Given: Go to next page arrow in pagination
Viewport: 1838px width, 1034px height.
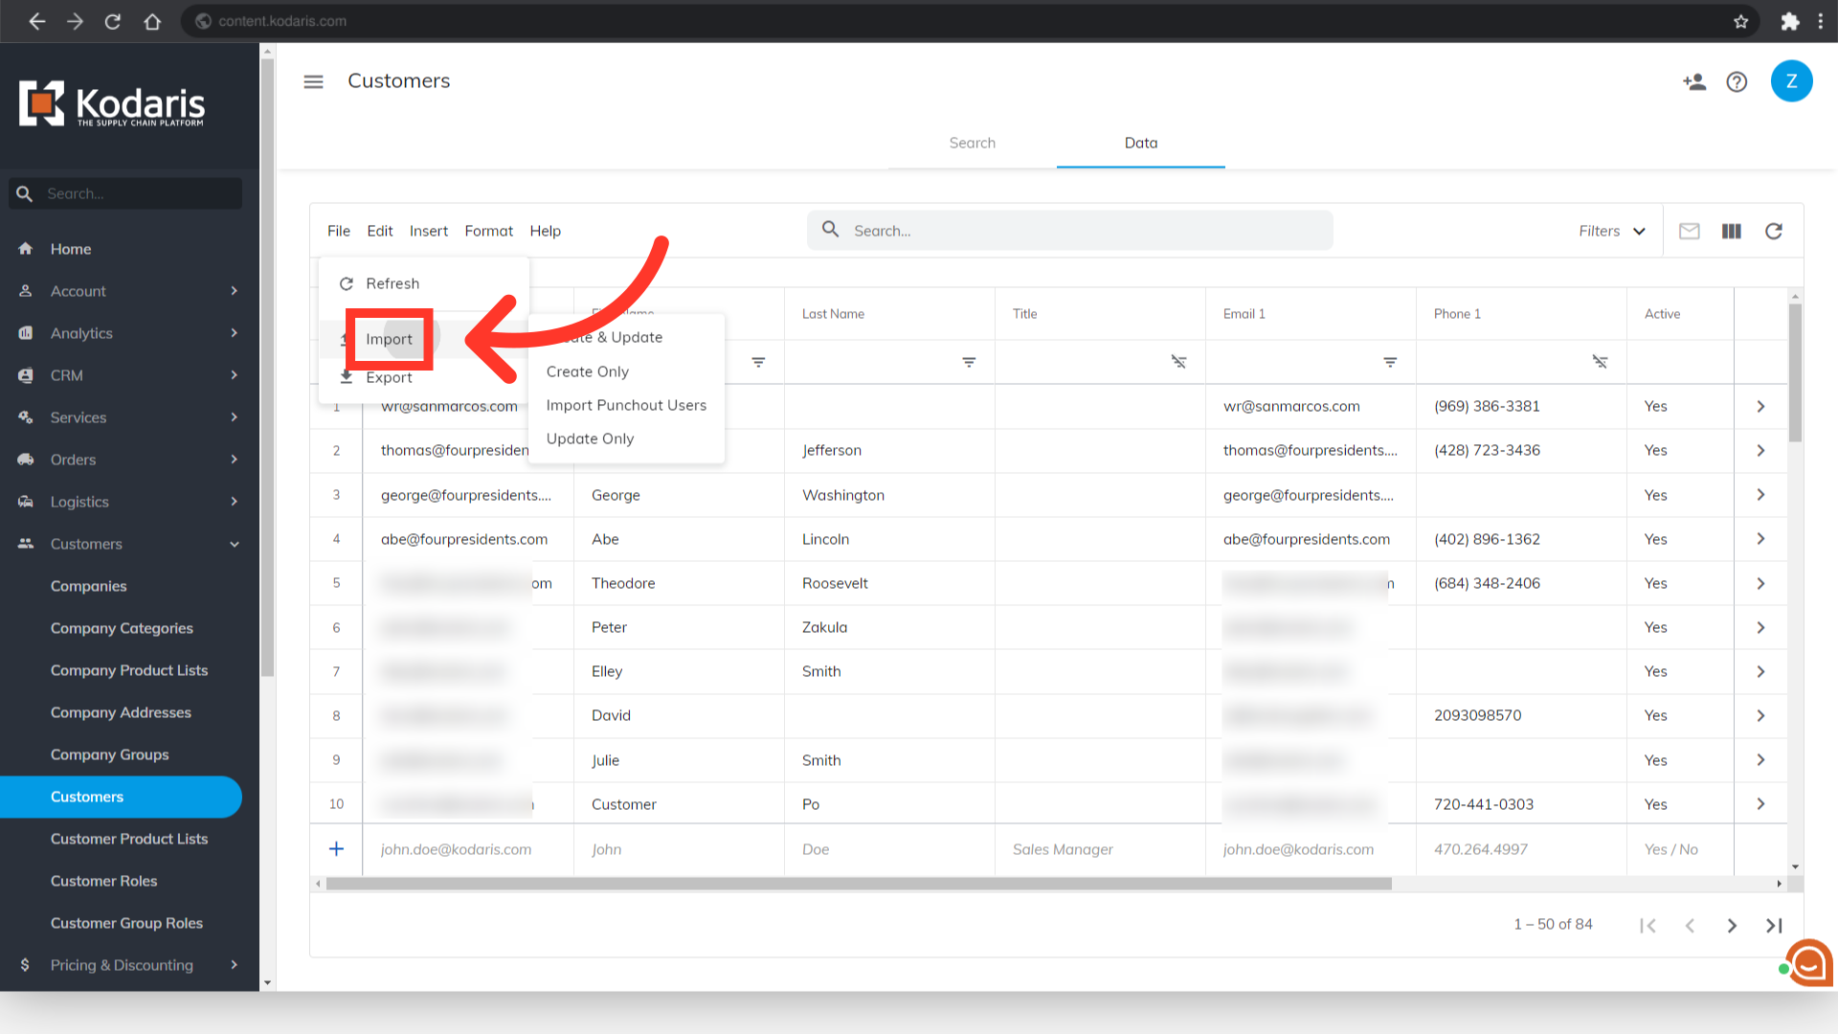Looking at the screenshot, I should pos(1731,925).
